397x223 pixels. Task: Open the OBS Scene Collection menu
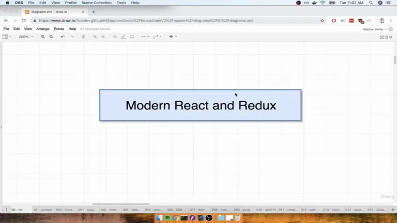(97, 3)
